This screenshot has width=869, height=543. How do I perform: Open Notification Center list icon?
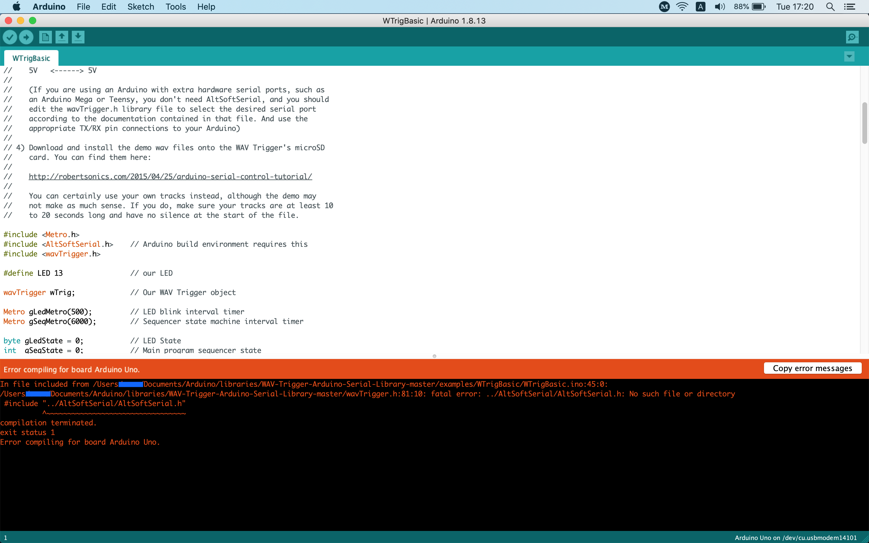tap(850, 7)
